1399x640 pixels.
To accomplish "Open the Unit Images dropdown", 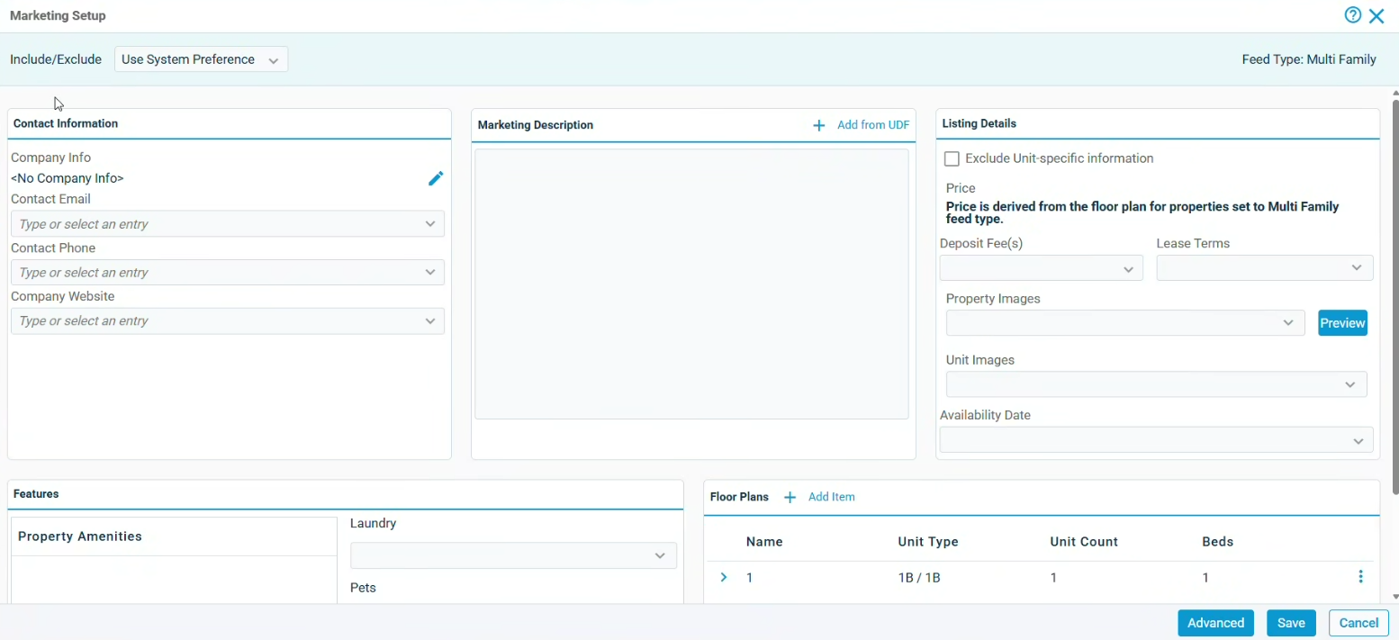I will click(x=1157, y=384).
